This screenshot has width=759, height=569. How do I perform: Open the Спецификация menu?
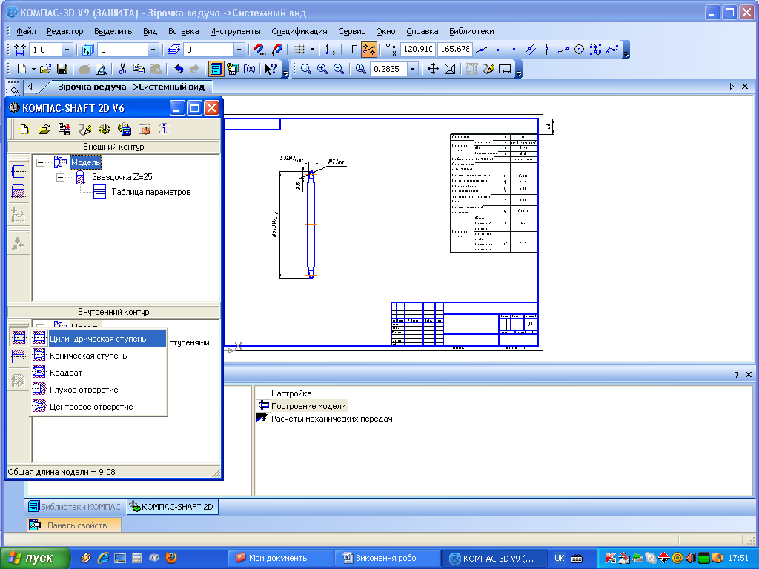299,31
